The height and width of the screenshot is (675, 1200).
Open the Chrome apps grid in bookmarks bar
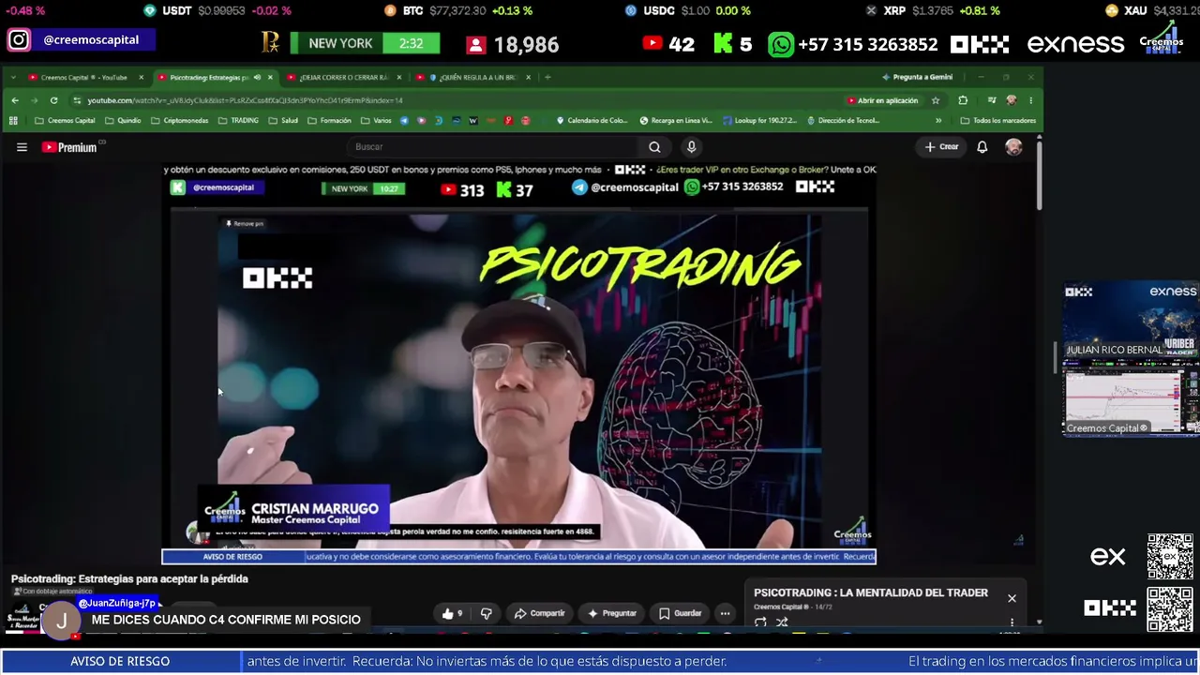tap(13, 121)
